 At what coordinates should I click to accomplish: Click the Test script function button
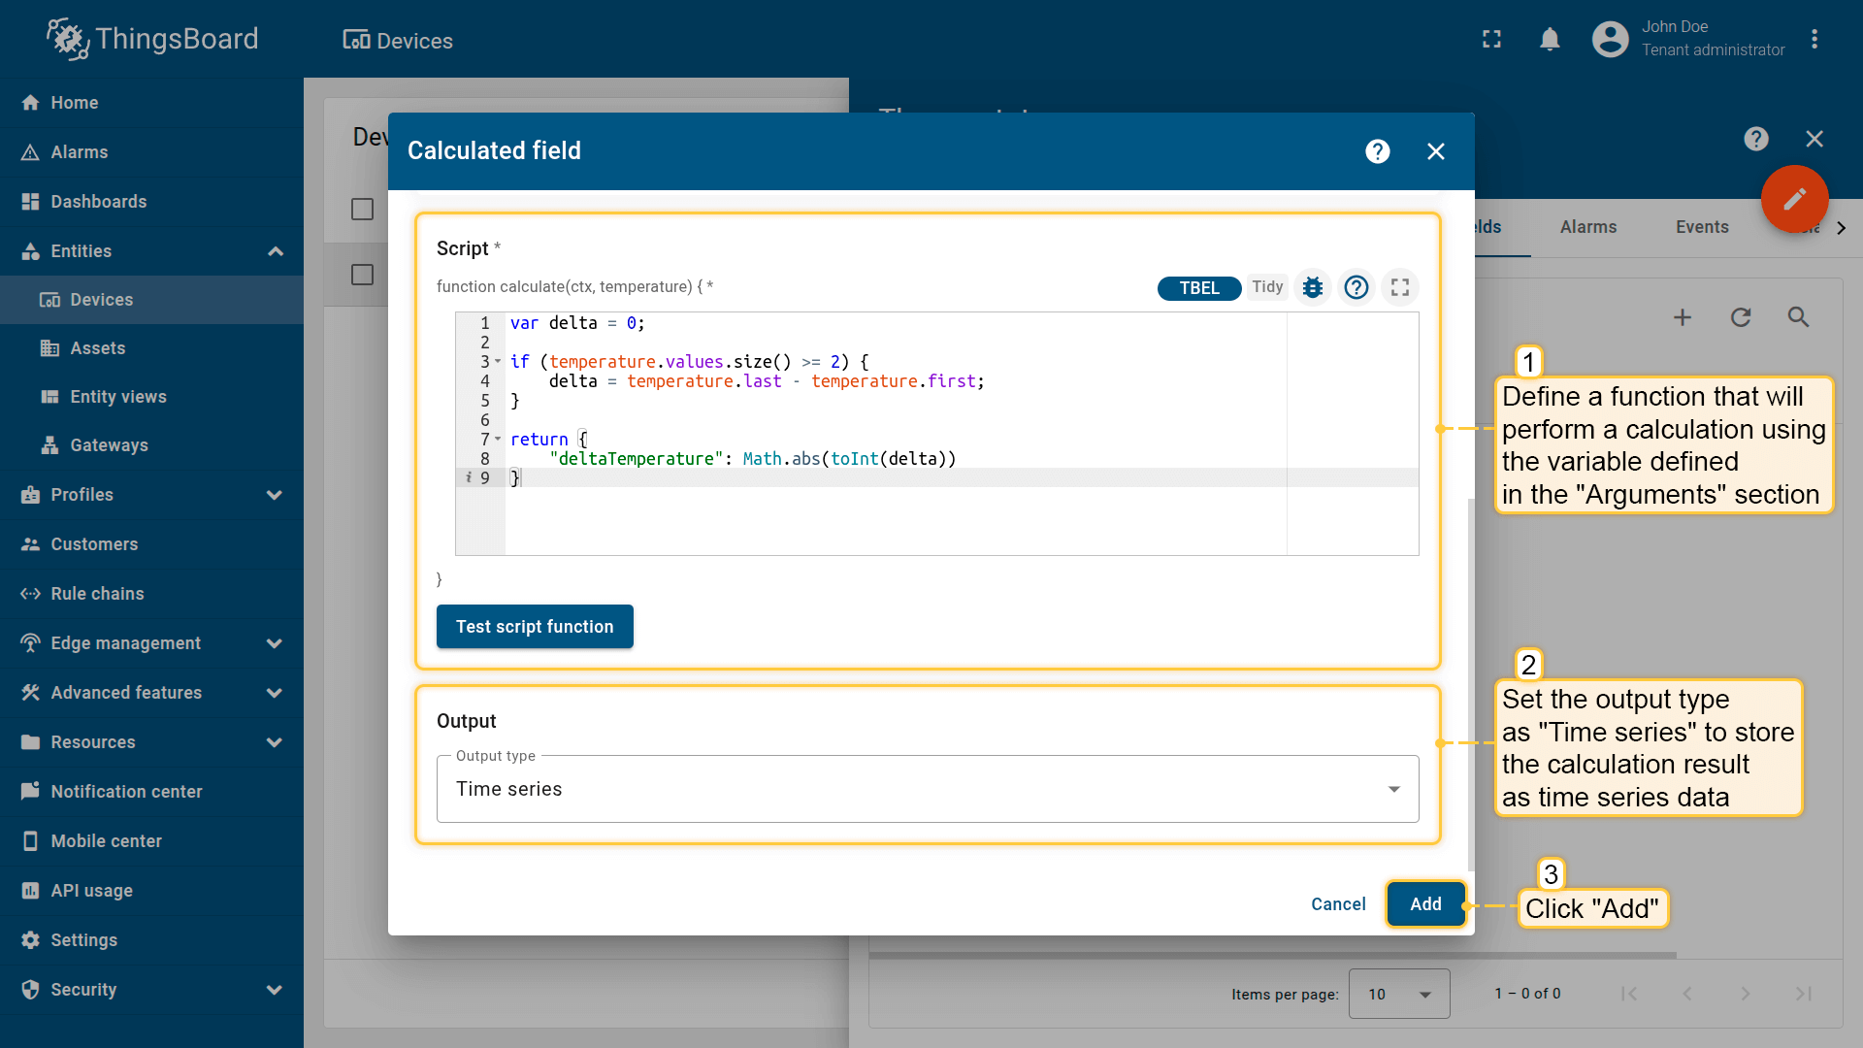[535, 627]
